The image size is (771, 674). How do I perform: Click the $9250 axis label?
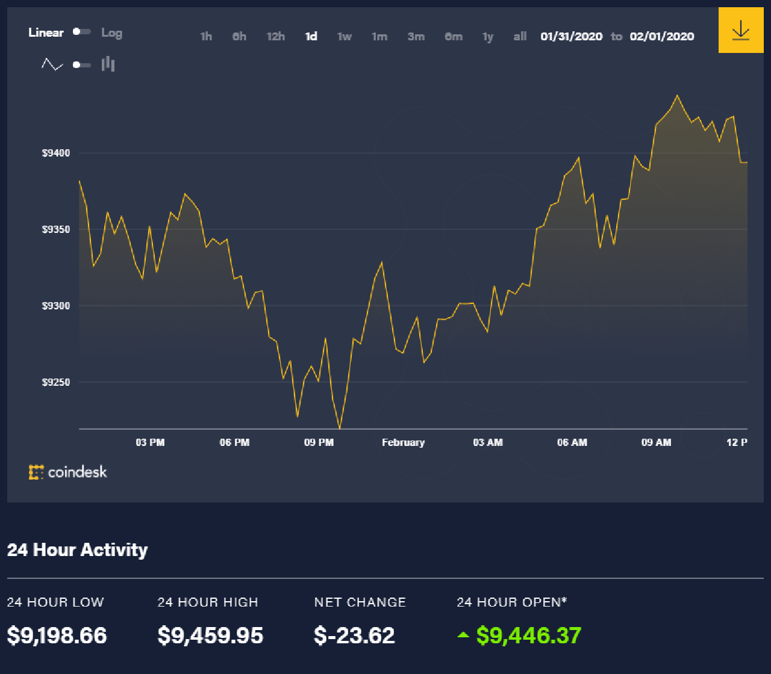coord(56,383)
